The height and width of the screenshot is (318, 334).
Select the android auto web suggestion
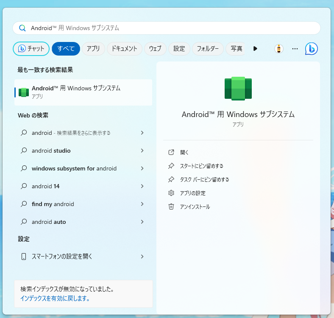pos(83,222)
